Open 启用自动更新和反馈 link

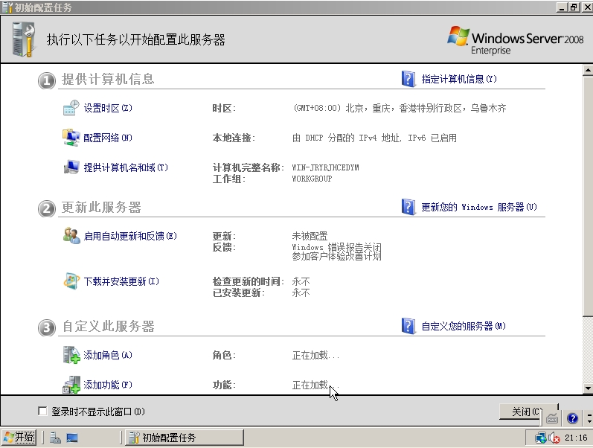(x=130, y=236)
